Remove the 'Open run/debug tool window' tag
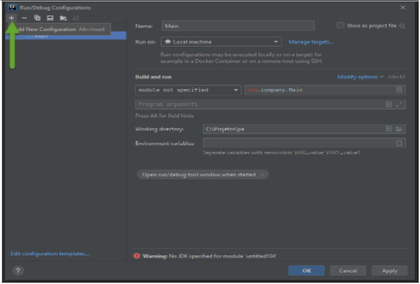420x284 pixels. point(262,175)
